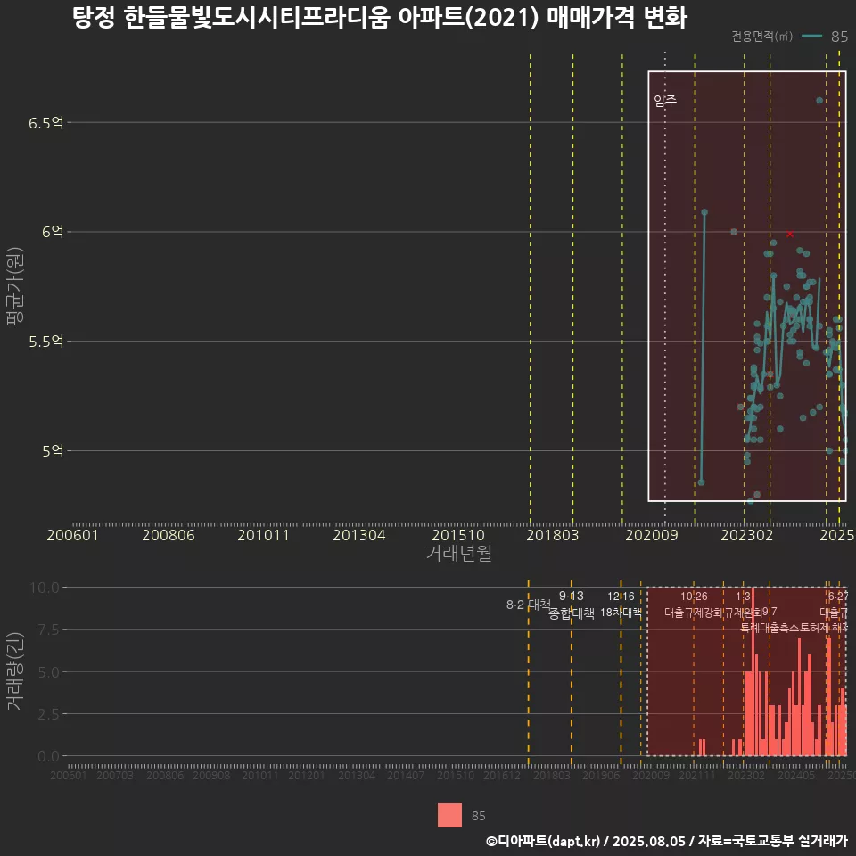Click the 대출규제강화 annotation text

pyautogui.click(x=694, y=613)
